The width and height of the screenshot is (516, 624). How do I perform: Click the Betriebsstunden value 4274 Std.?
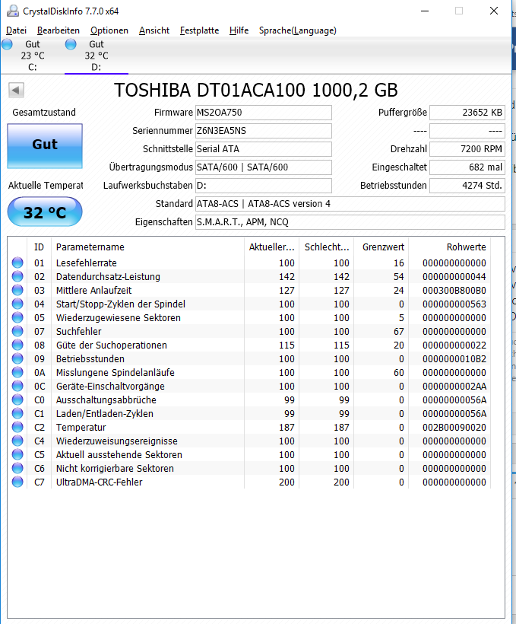[x=467, y=186]
